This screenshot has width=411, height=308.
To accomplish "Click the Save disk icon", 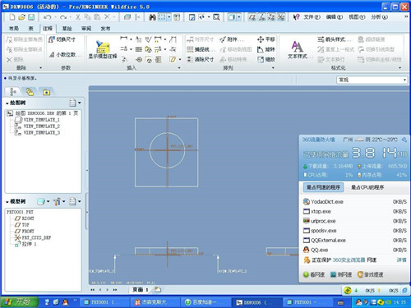I will tap(31, 17).
